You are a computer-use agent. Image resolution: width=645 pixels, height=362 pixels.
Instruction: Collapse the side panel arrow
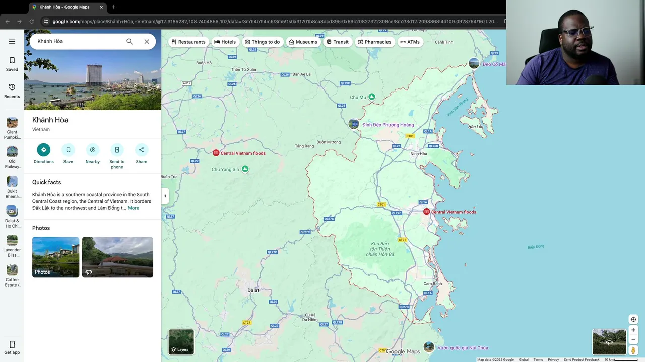coord(165,196)
